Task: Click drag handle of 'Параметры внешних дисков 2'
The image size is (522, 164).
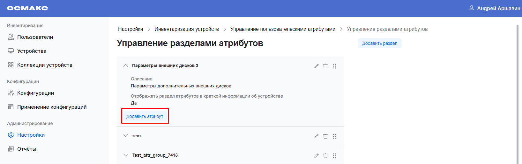Action: click(334, 66)
